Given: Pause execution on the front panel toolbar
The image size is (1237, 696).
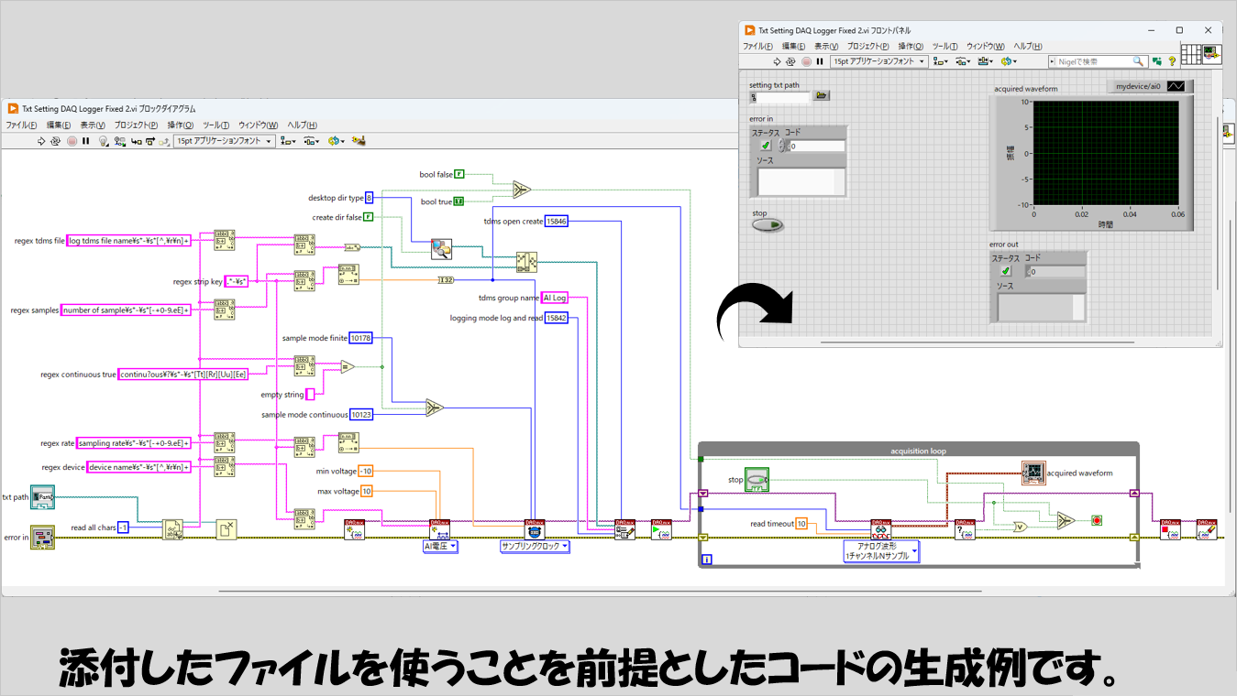Looking at the screenshot, I should tap(821, 61).
